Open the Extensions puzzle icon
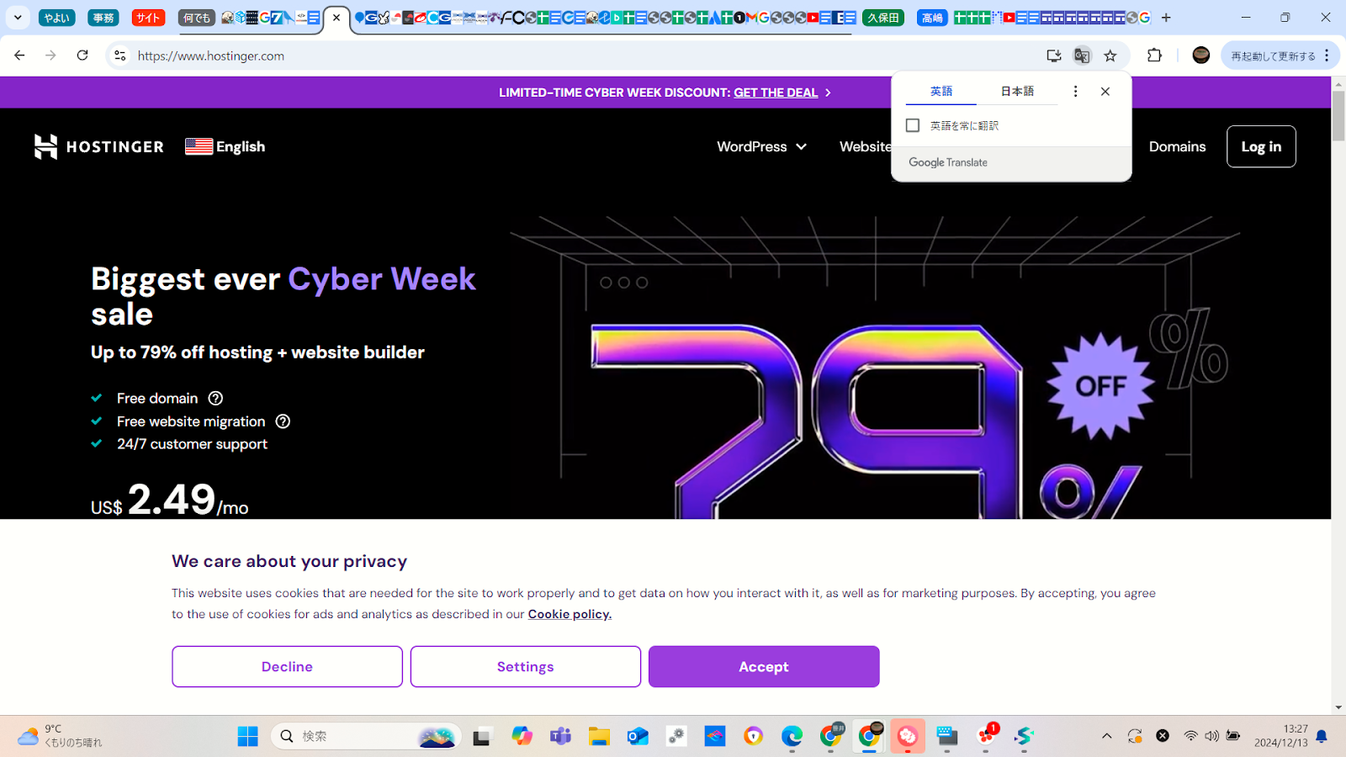The height and width of the screenshot is (757, 1346). point(1154,56)
